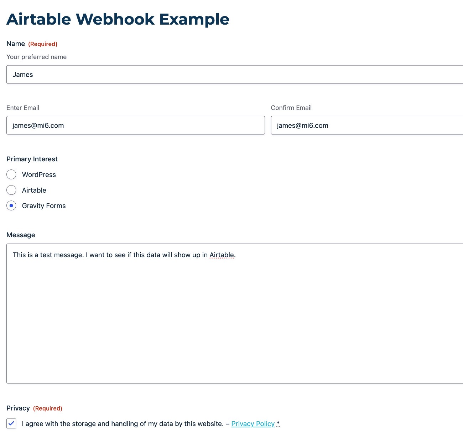Select the Gravity Forms primary interest option
This screenshot has height=437, width=463.
point(11,206)
